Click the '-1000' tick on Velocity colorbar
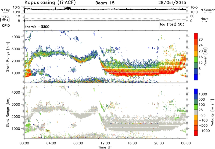The image size is (215, 149). (204, 131)
